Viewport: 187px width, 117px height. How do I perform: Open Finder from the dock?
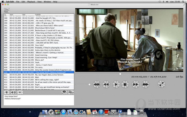pos(45,112)
